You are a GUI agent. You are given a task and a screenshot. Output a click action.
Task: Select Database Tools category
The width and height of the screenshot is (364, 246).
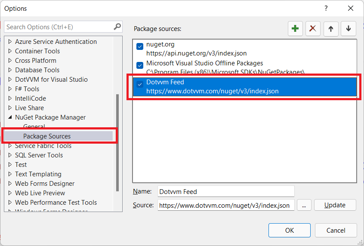click(37, 70)
